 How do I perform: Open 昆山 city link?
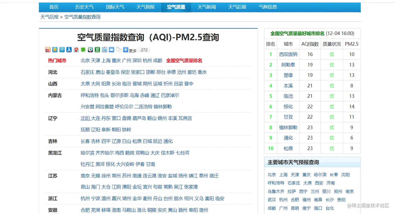85,187
